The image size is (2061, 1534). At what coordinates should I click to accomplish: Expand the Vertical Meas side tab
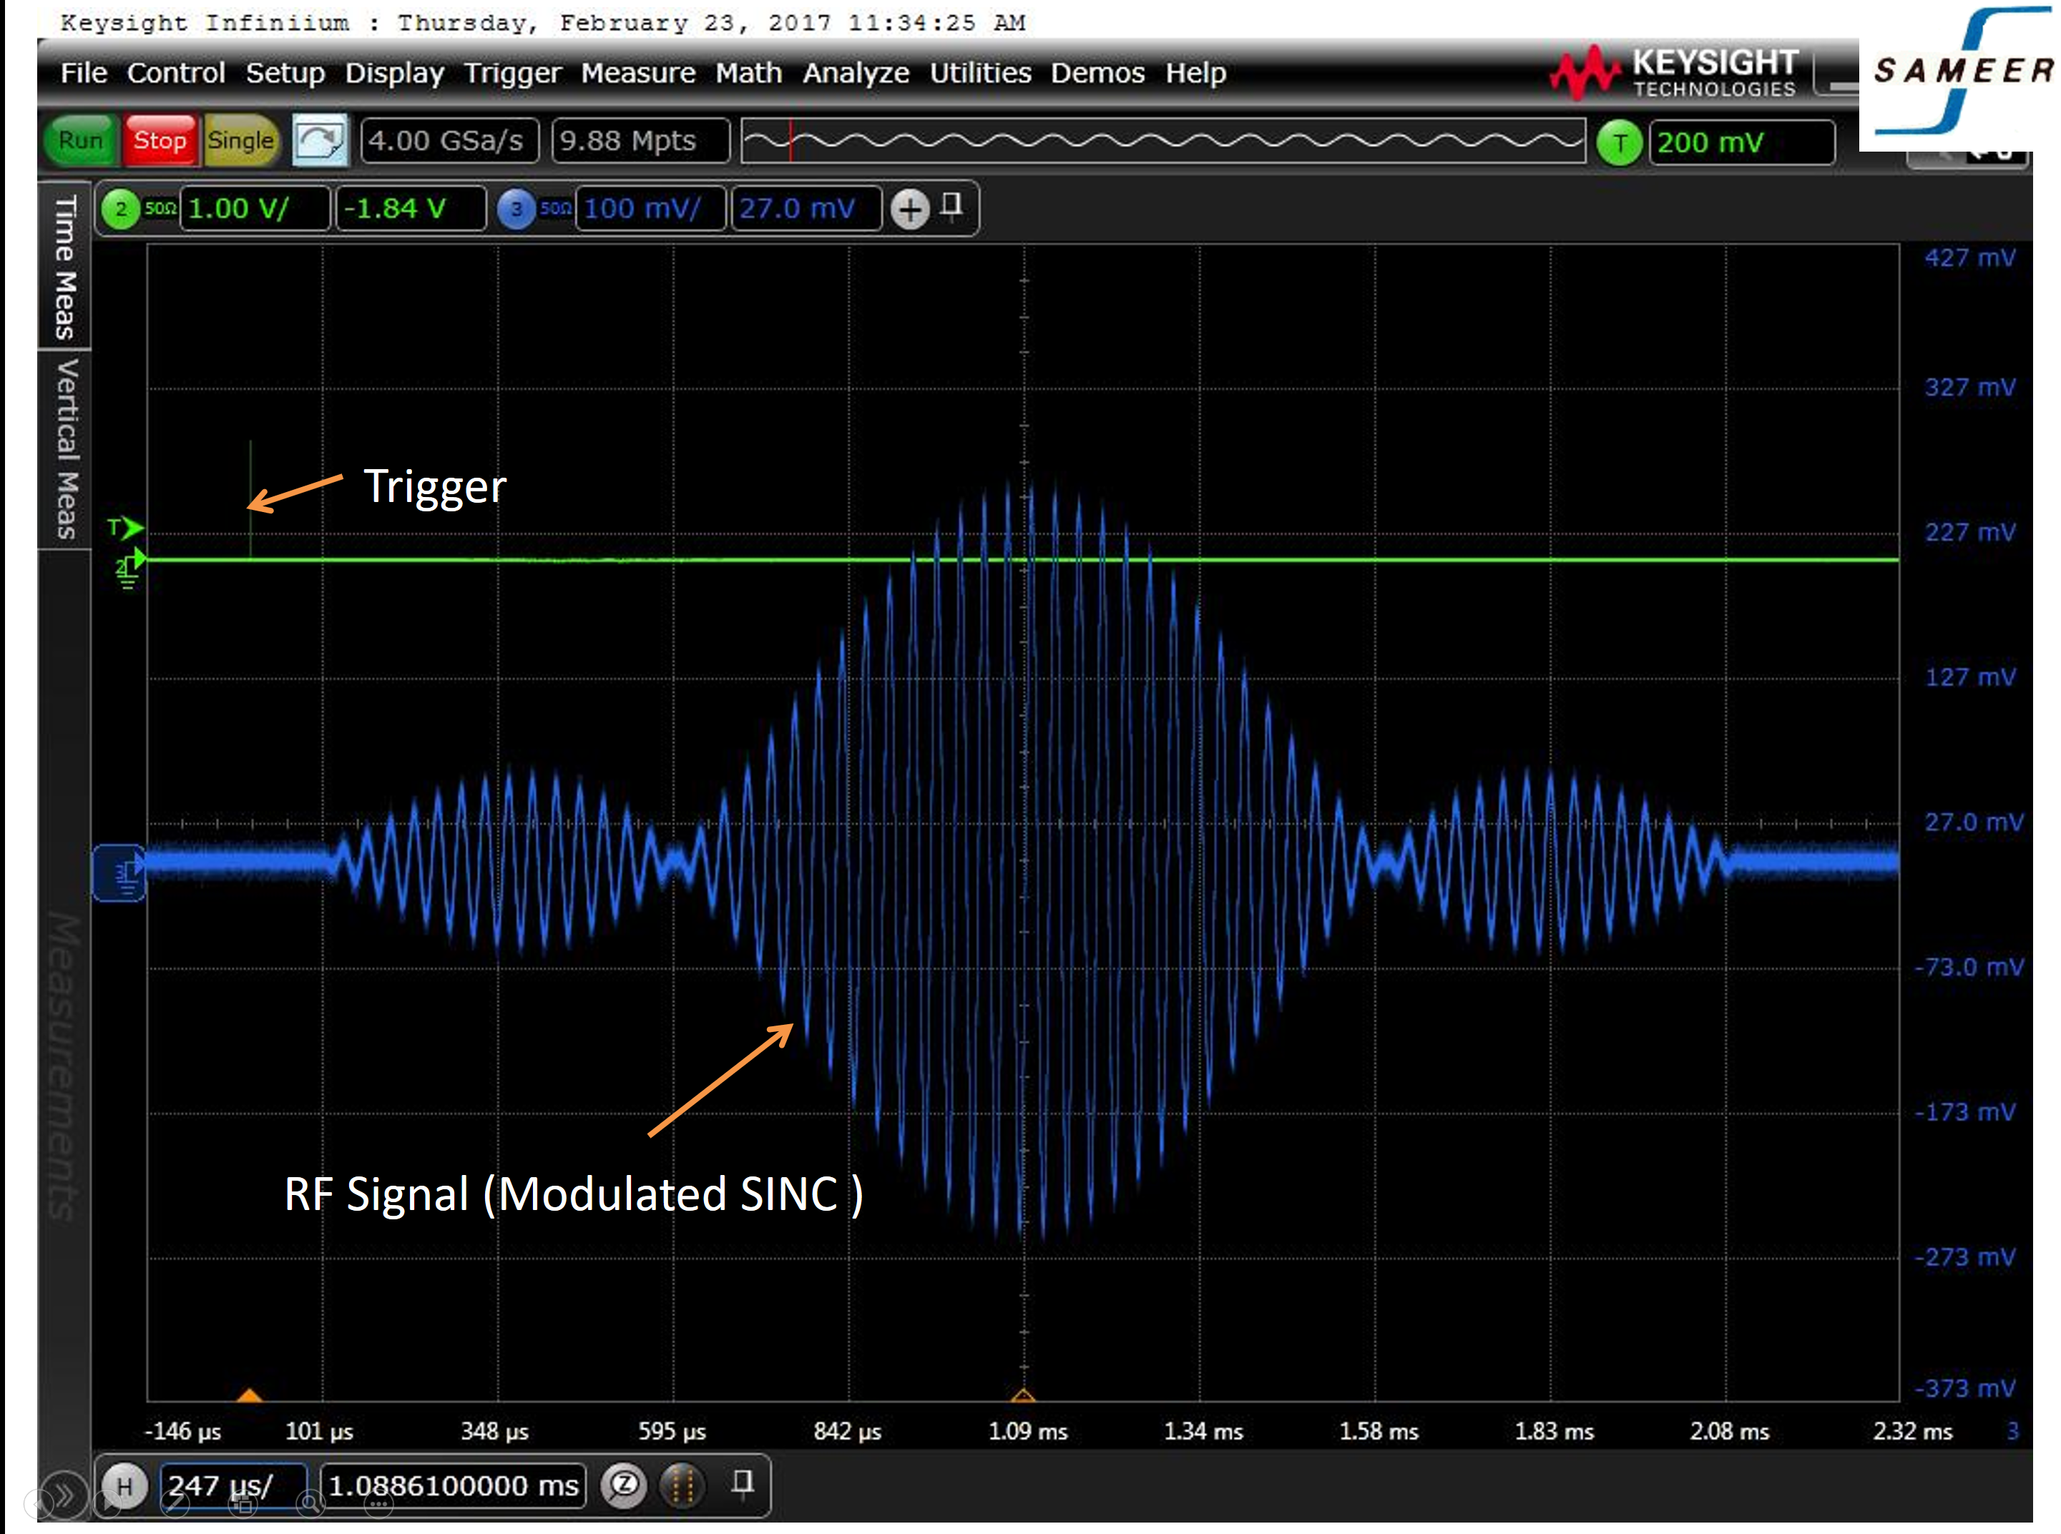(64, 449)
